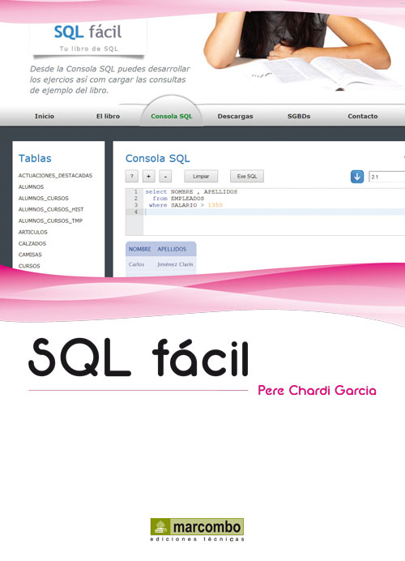The width and height of the screenshot is (405, 561).
Task: Click the query number field showing 2.1
Action: point(386,177)
